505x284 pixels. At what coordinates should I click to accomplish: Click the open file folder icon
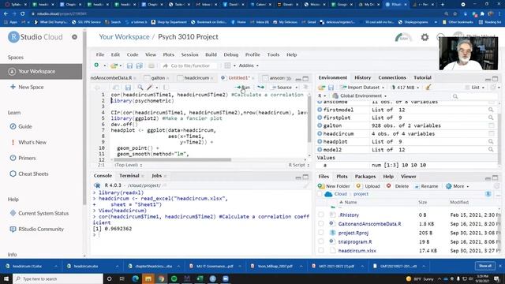[114, 65]
